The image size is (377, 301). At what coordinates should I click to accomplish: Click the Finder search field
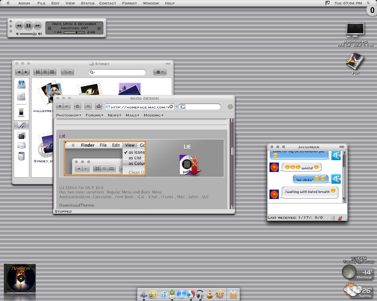pos(117,72)
